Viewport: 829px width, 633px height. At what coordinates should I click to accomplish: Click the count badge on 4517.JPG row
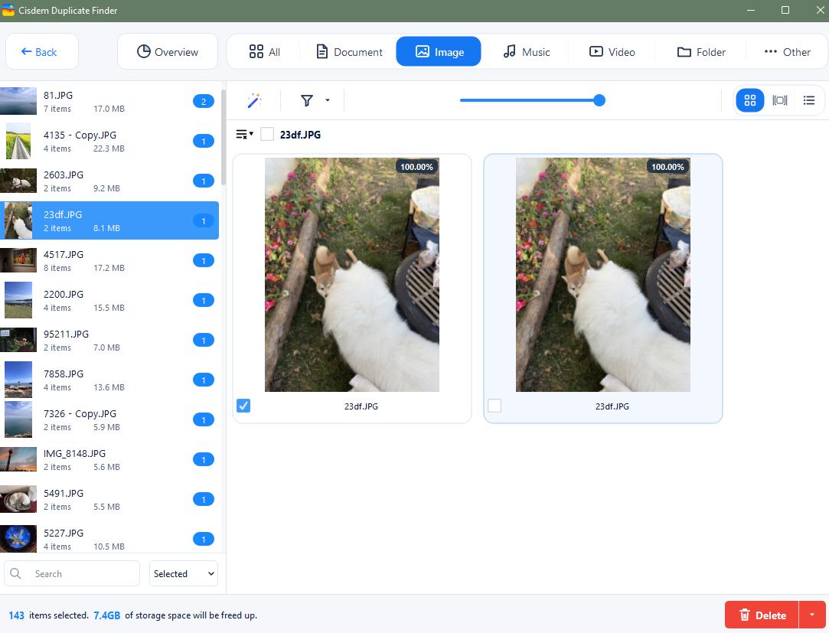[x=204, y=261]
